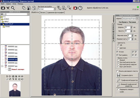The image size is (140, 98).
Task: Collapse the 00000007.jpg tree node
Action: click(x=2, y=66)
